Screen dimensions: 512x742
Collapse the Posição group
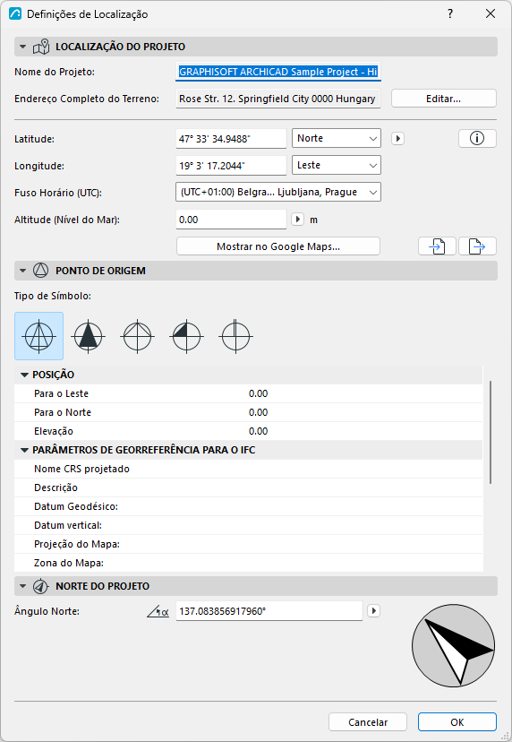point(24,375)
